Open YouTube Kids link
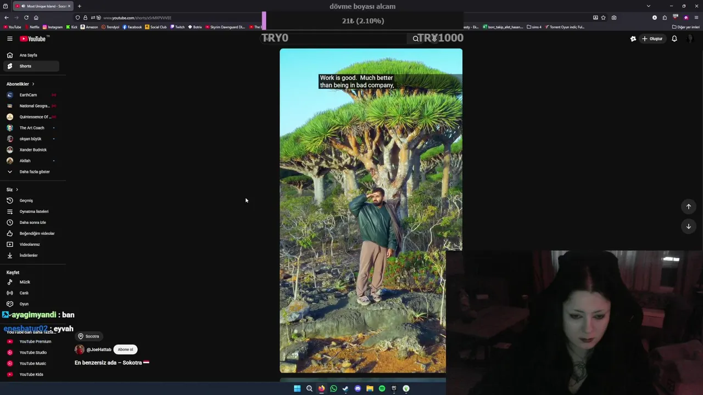The width and height of the screenshot is (703, 395). [x=31, y=374]
